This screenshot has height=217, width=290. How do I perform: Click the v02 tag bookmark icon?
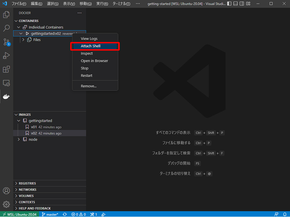(x=27, y=133)
